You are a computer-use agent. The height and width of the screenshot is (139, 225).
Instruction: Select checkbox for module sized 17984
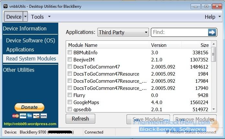click(70, 81)
